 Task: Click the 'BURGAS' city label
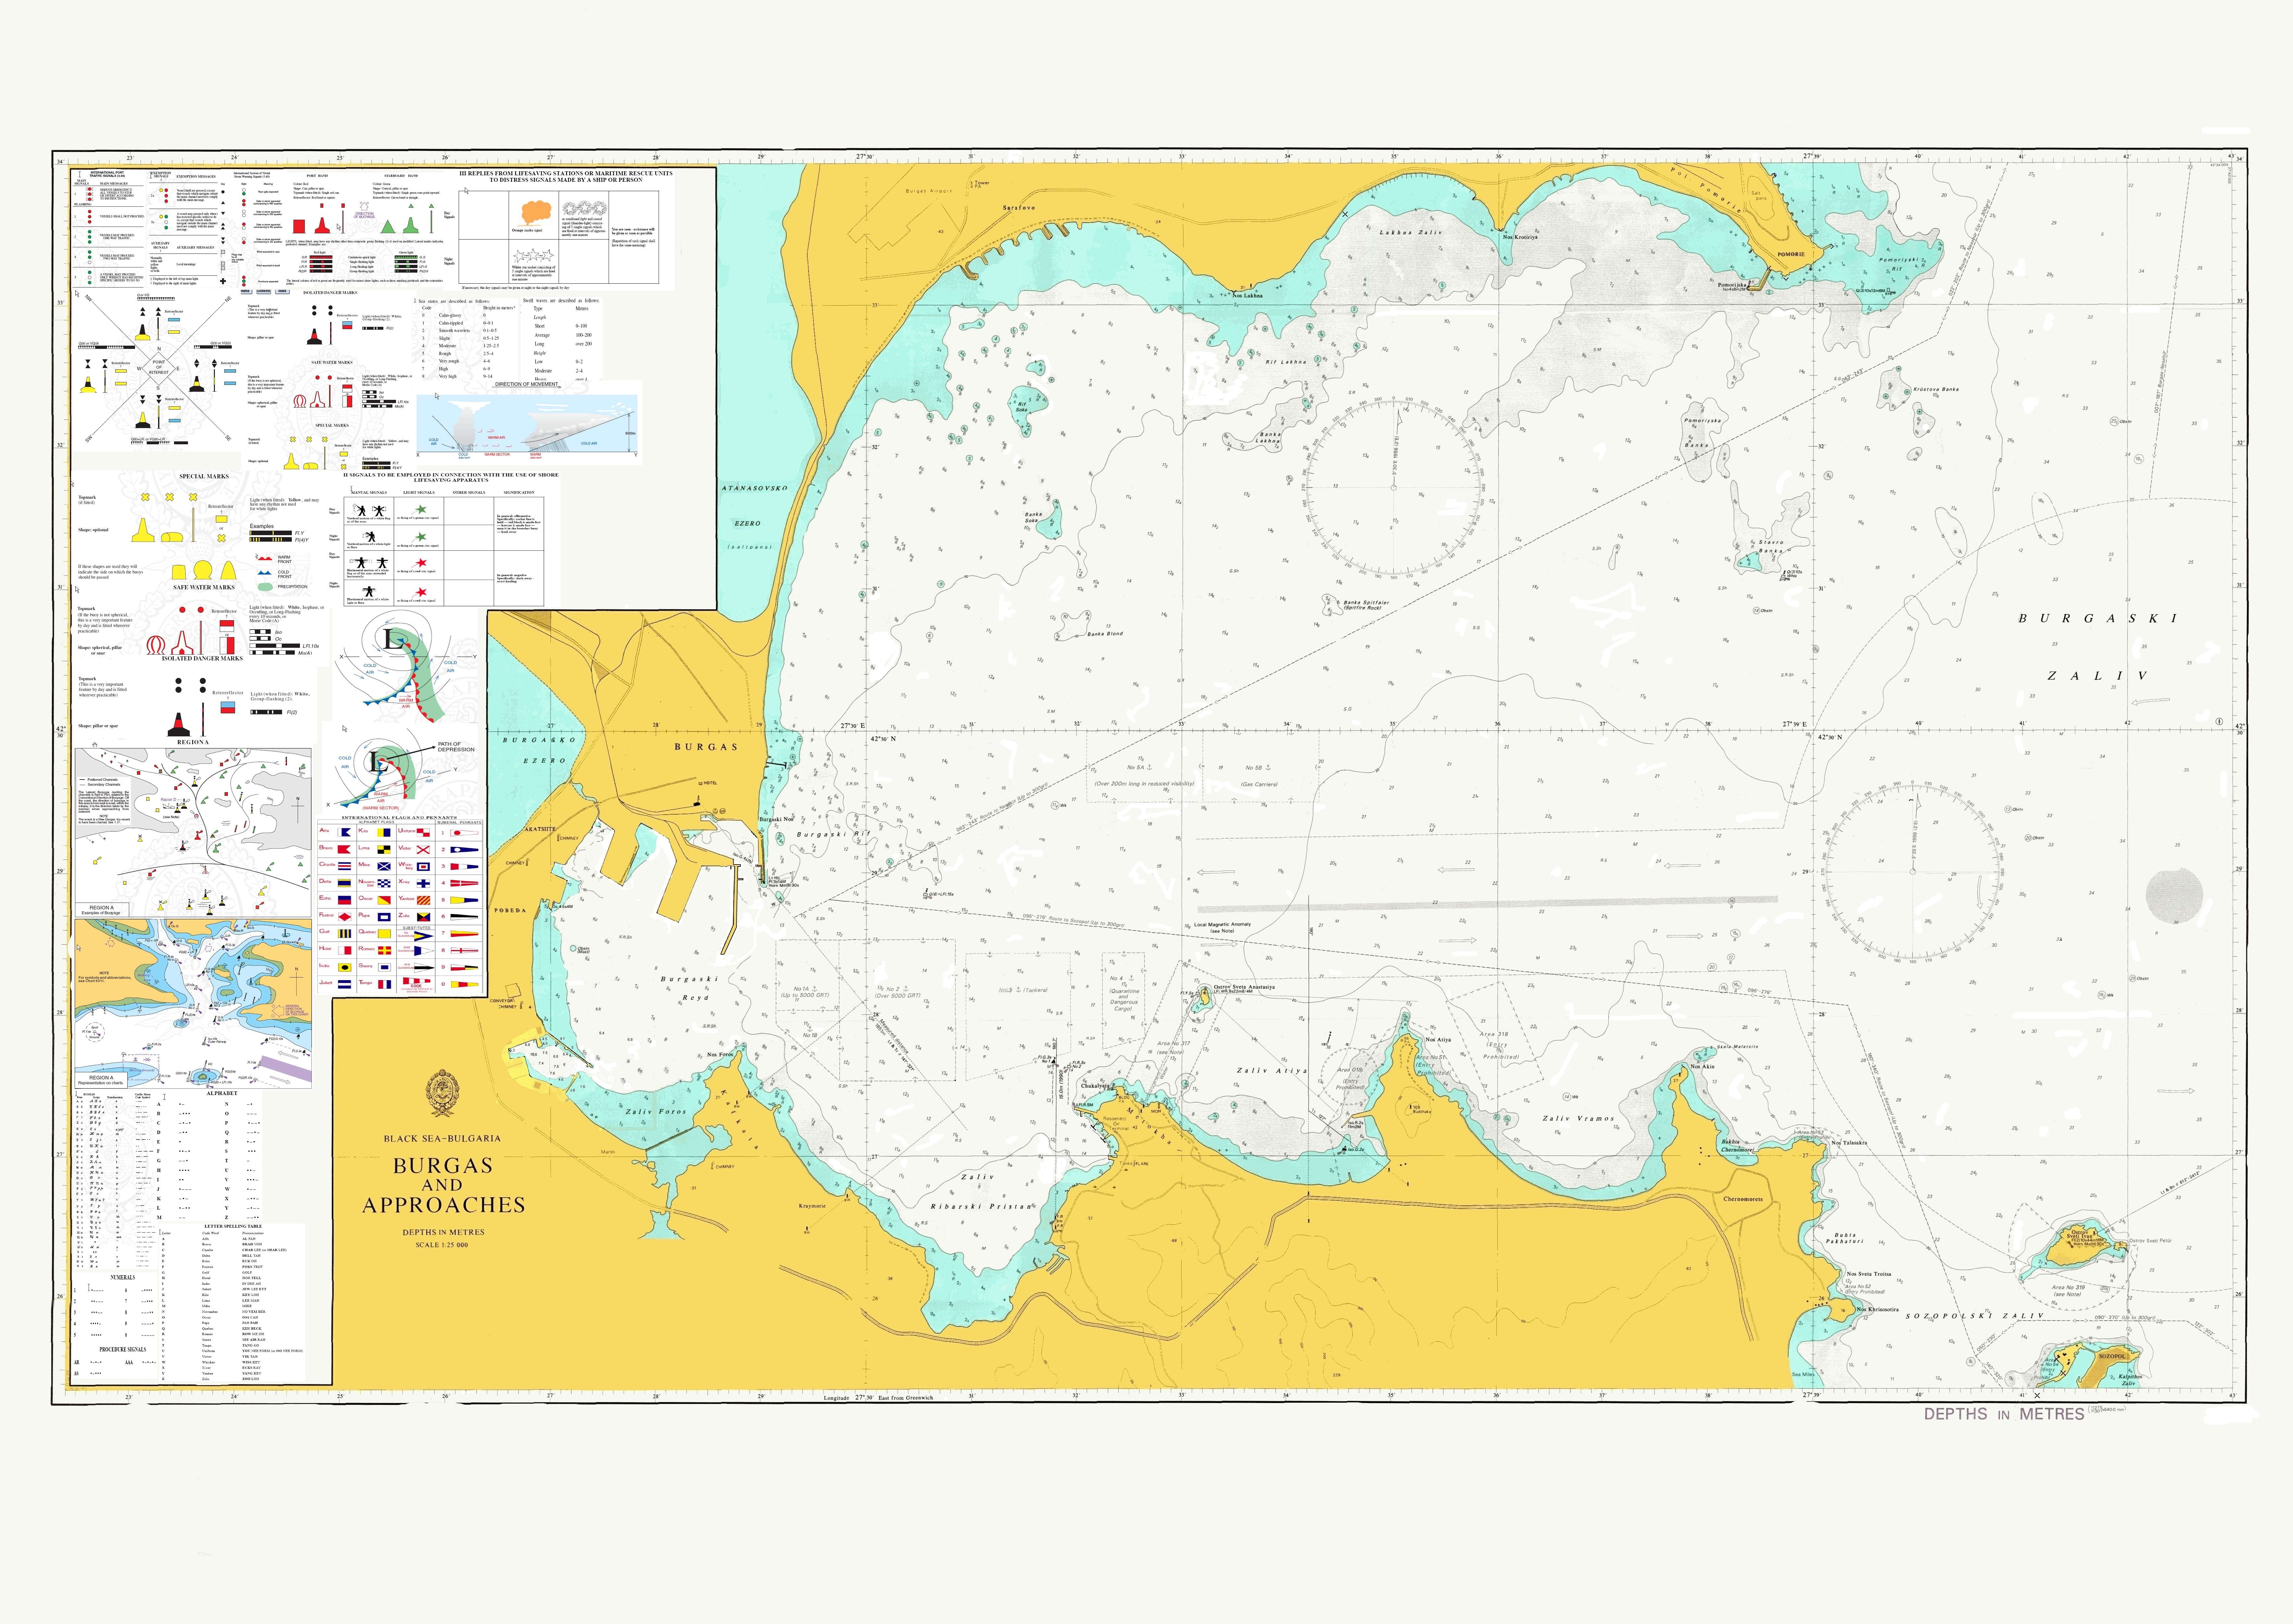706,747
